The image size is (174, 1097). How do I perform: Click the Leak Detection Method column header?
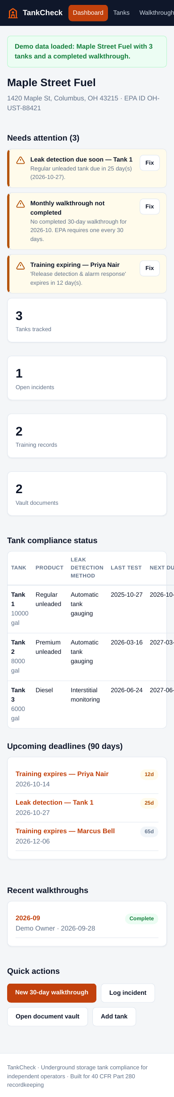click(x=87, y=568)
